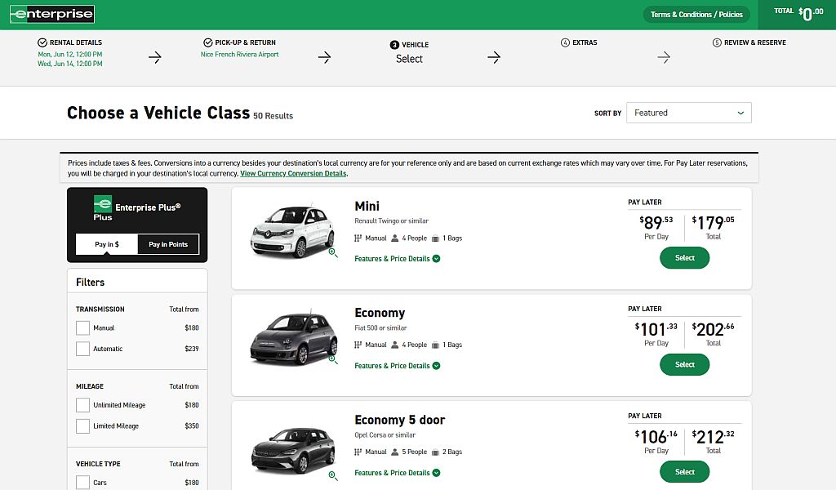The width and height of the screenshot is (836, 490).
Task: Click the 4 People passenger icon on the Mini card
Action: click(x=394, y=238)
